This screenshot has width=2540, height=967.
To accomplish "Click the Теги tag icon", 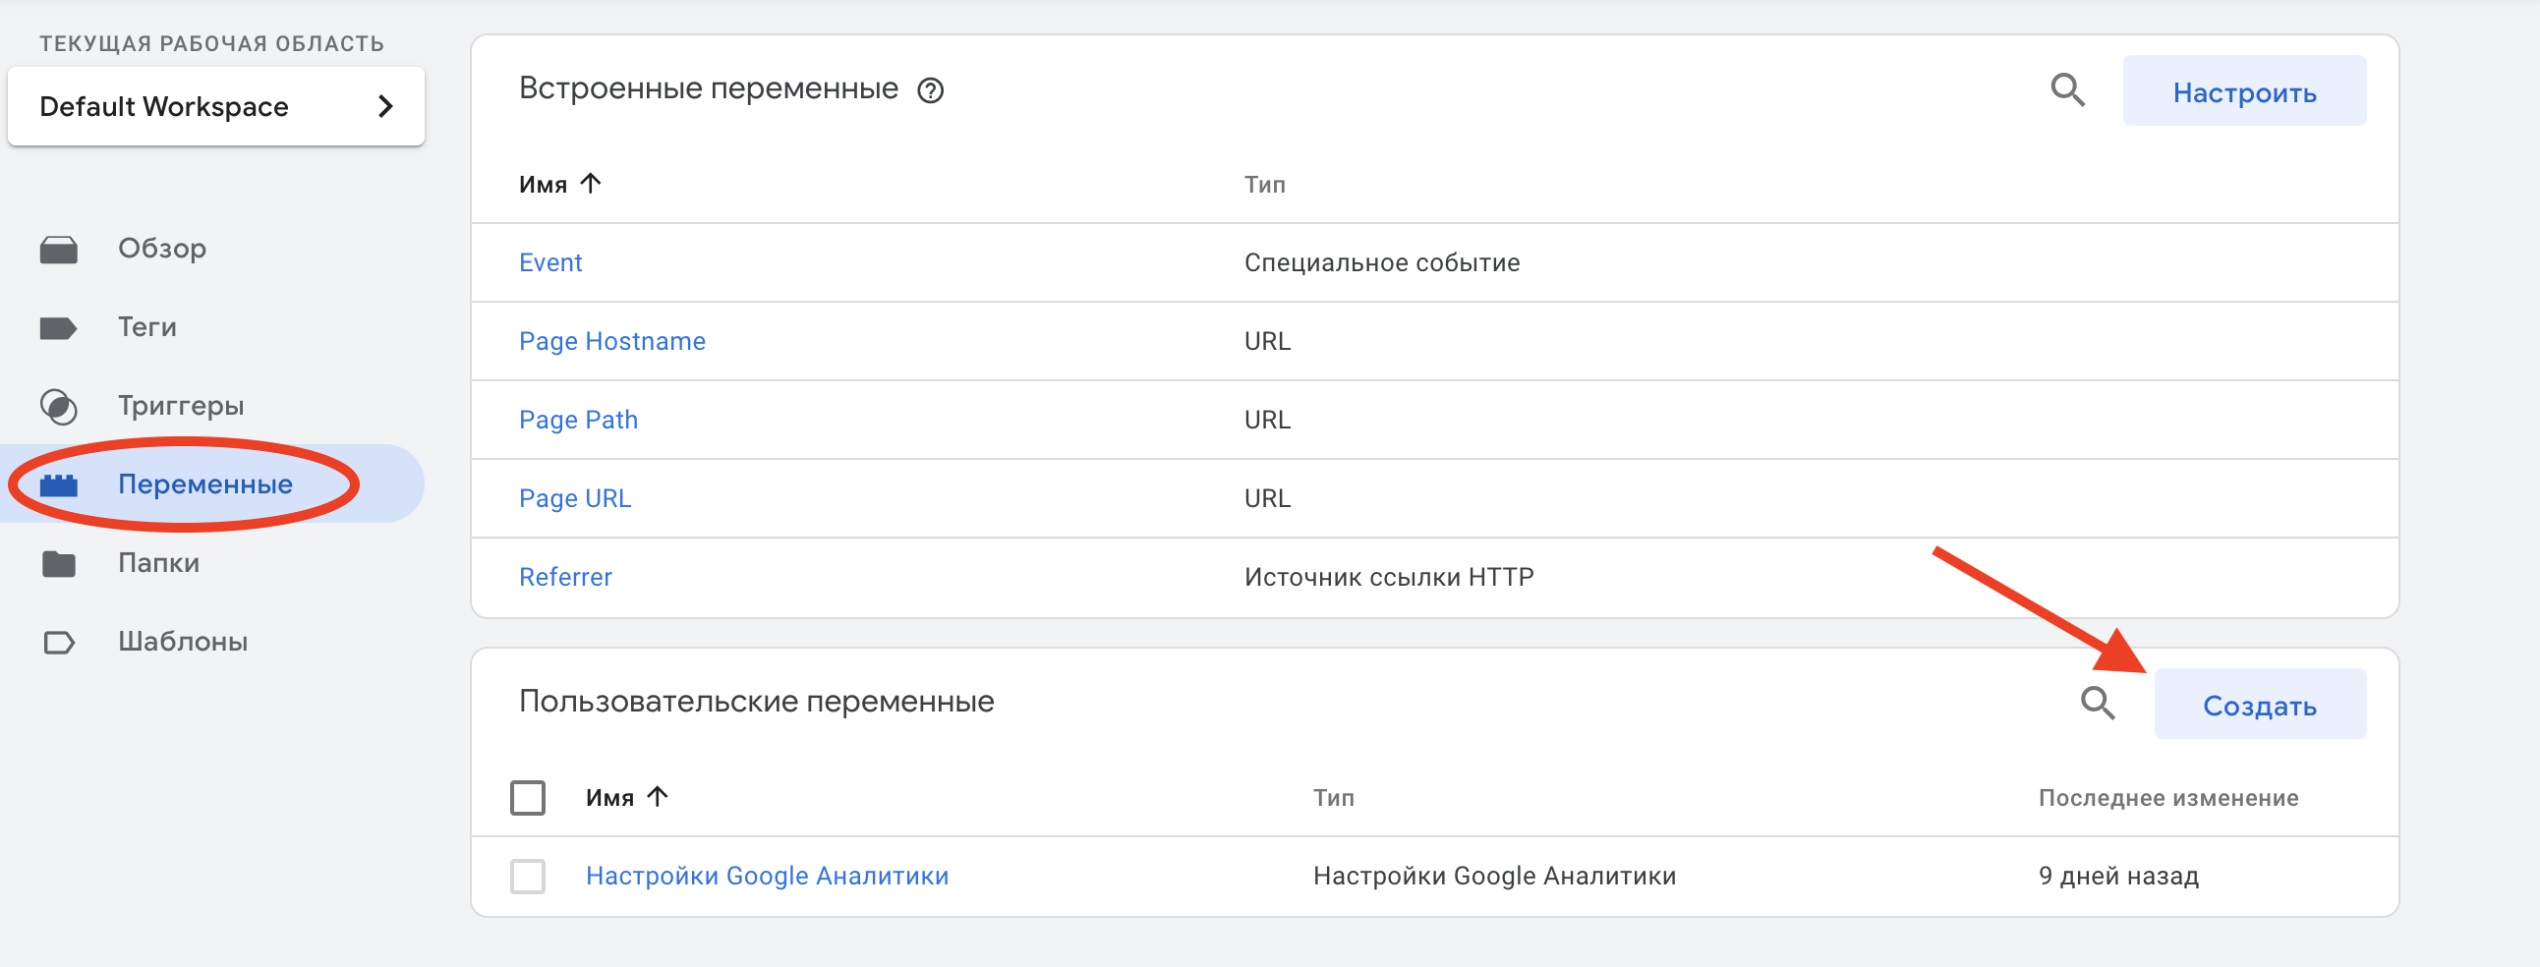I will click(x=58, y=328).
